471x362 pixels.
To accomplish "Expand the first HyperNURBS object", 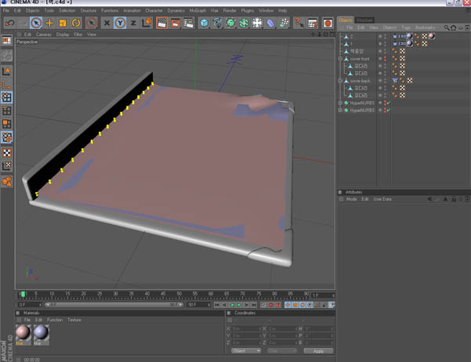I will [x=340, y=103].
